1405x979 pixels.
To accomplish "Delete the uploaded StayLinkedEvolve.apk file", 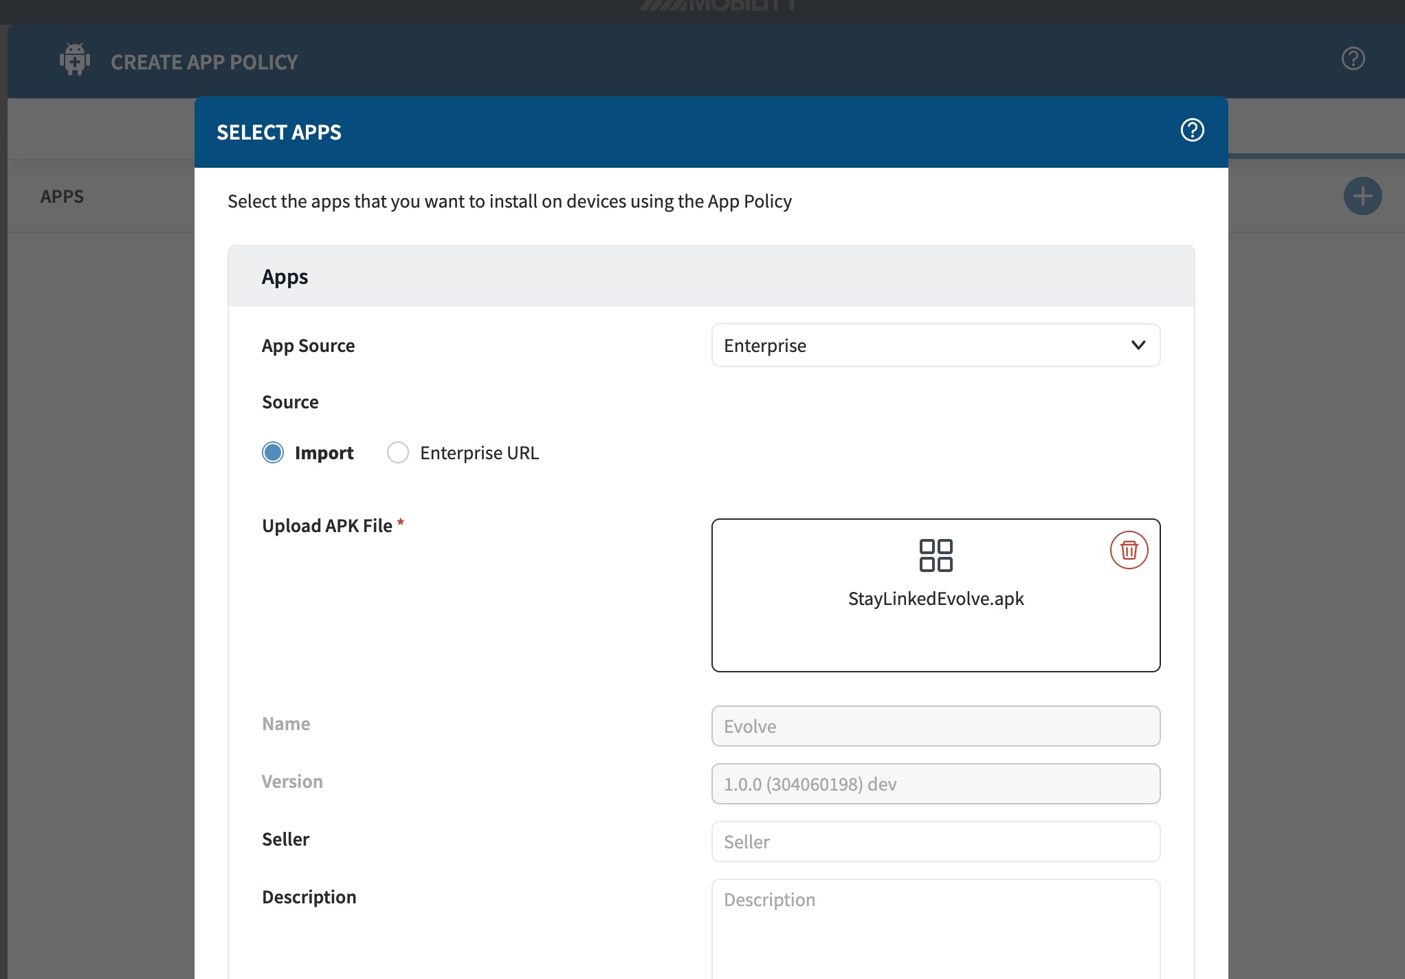I will (x=1129, y=550).
